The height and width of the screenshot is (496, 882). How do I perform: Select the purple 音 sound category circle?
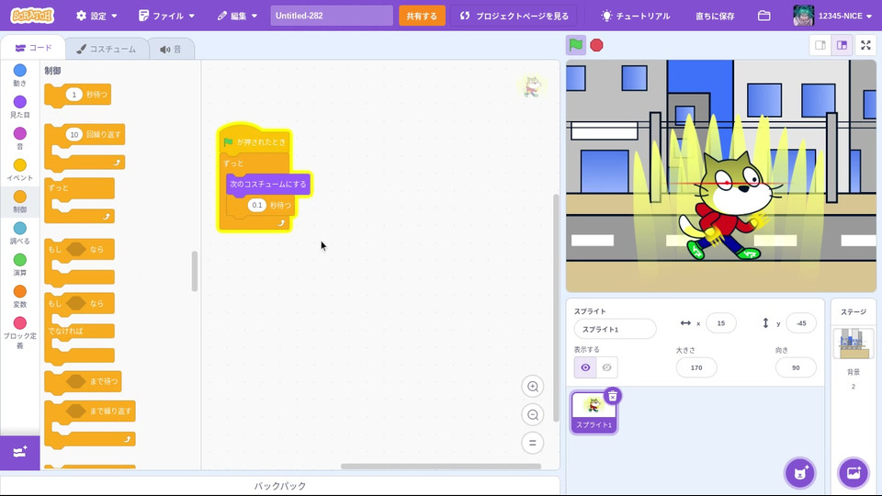pos(19,133)
